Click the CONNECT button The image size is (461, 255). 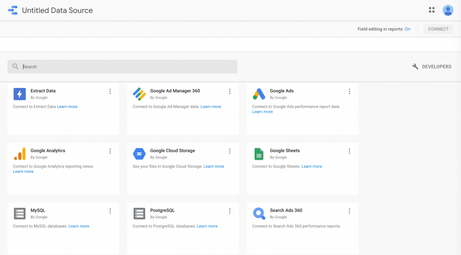(438, 29)
